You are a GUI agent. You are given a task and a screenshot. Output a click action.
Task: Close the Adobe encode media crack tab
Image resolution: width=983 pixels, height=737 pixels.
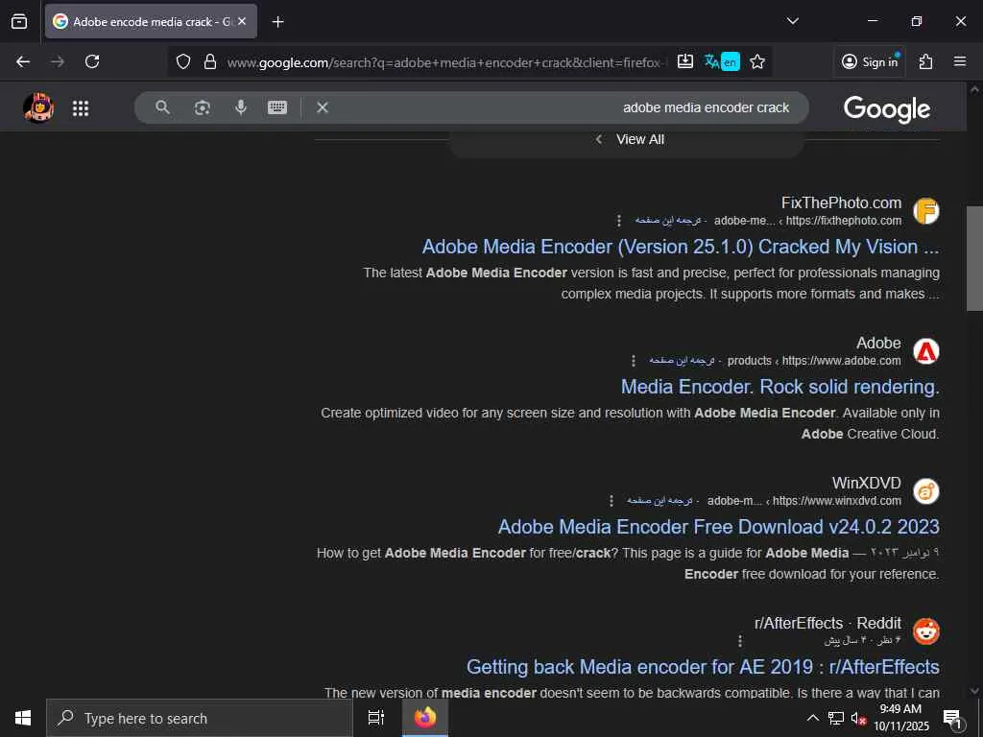[242, 21]
